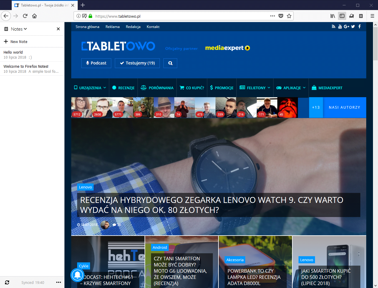Screen dimensions: 378x288
Task: Open the Promocje menu item
Action: [222, 88]
